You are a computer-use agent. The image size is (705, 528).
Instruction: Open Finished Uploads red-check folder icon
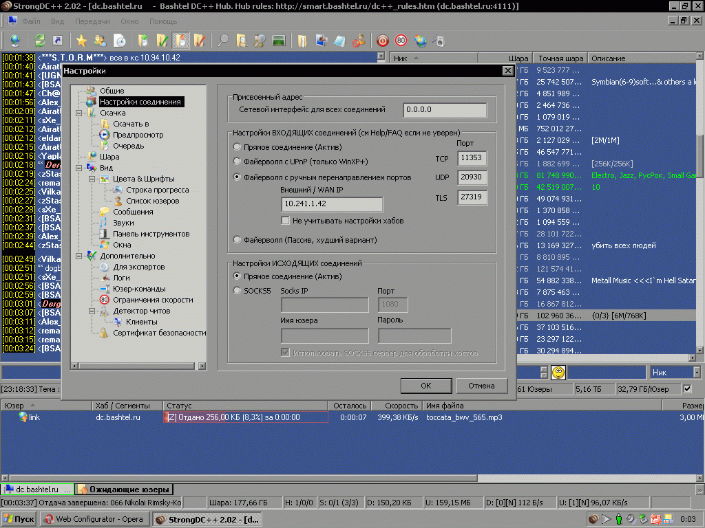click(199, 41)
